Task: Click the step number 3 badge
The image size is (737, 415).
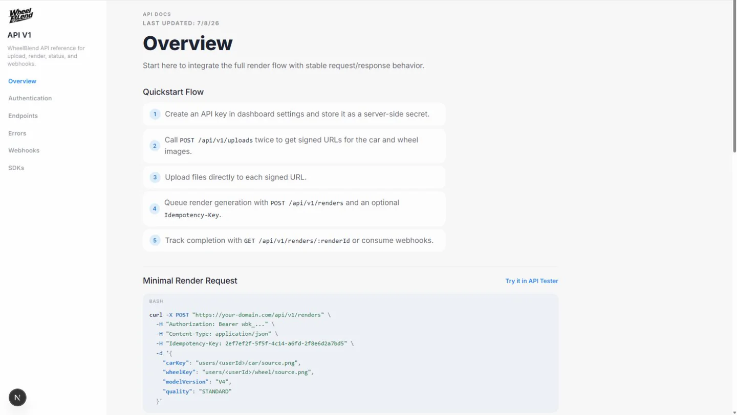Action: (155, 177)
